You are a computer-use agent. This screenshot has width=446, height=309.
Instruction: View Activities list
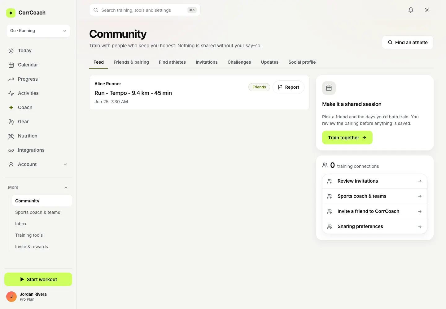coord(38,93)
